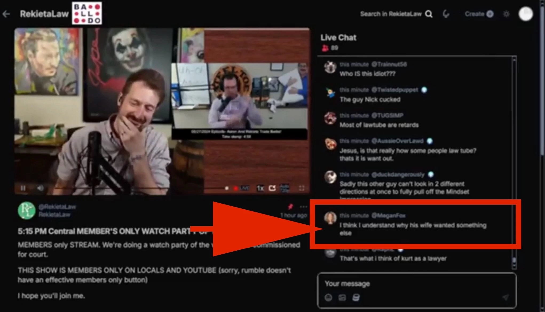
Task: Open the coins/tip icon in chat
Action: click(356, 297)
